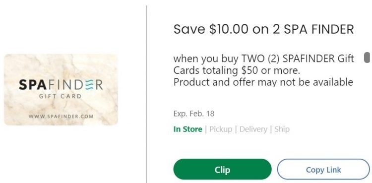
Task: Choose the Delivery fulfillment option
Action: (x=253, y=129)
